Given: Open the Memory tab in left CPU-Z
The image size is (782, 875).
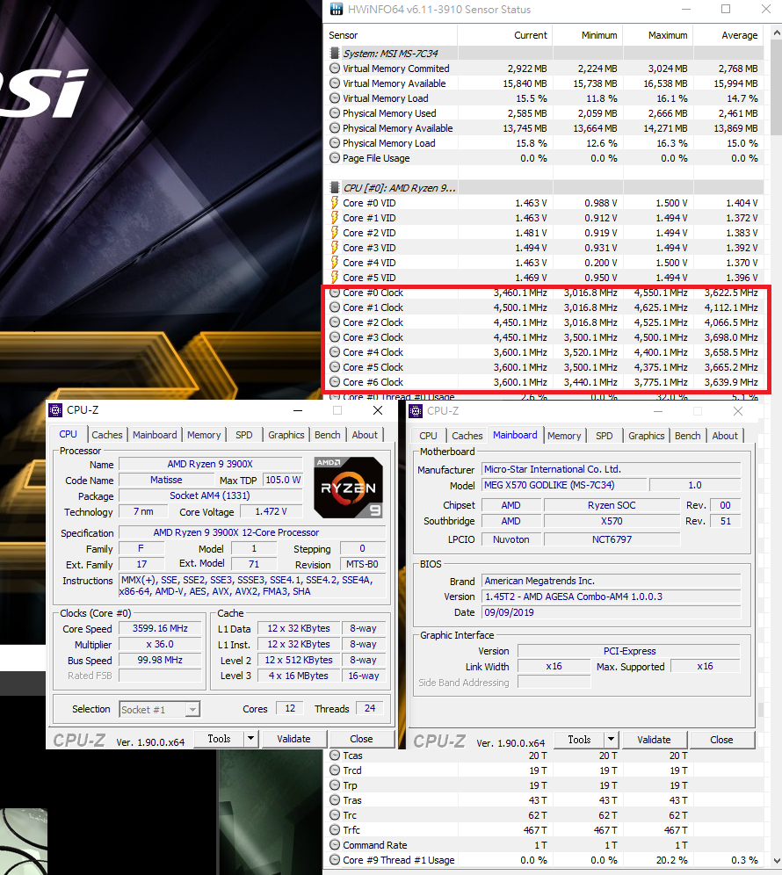Looking at the screenshot, I should 204,435.
